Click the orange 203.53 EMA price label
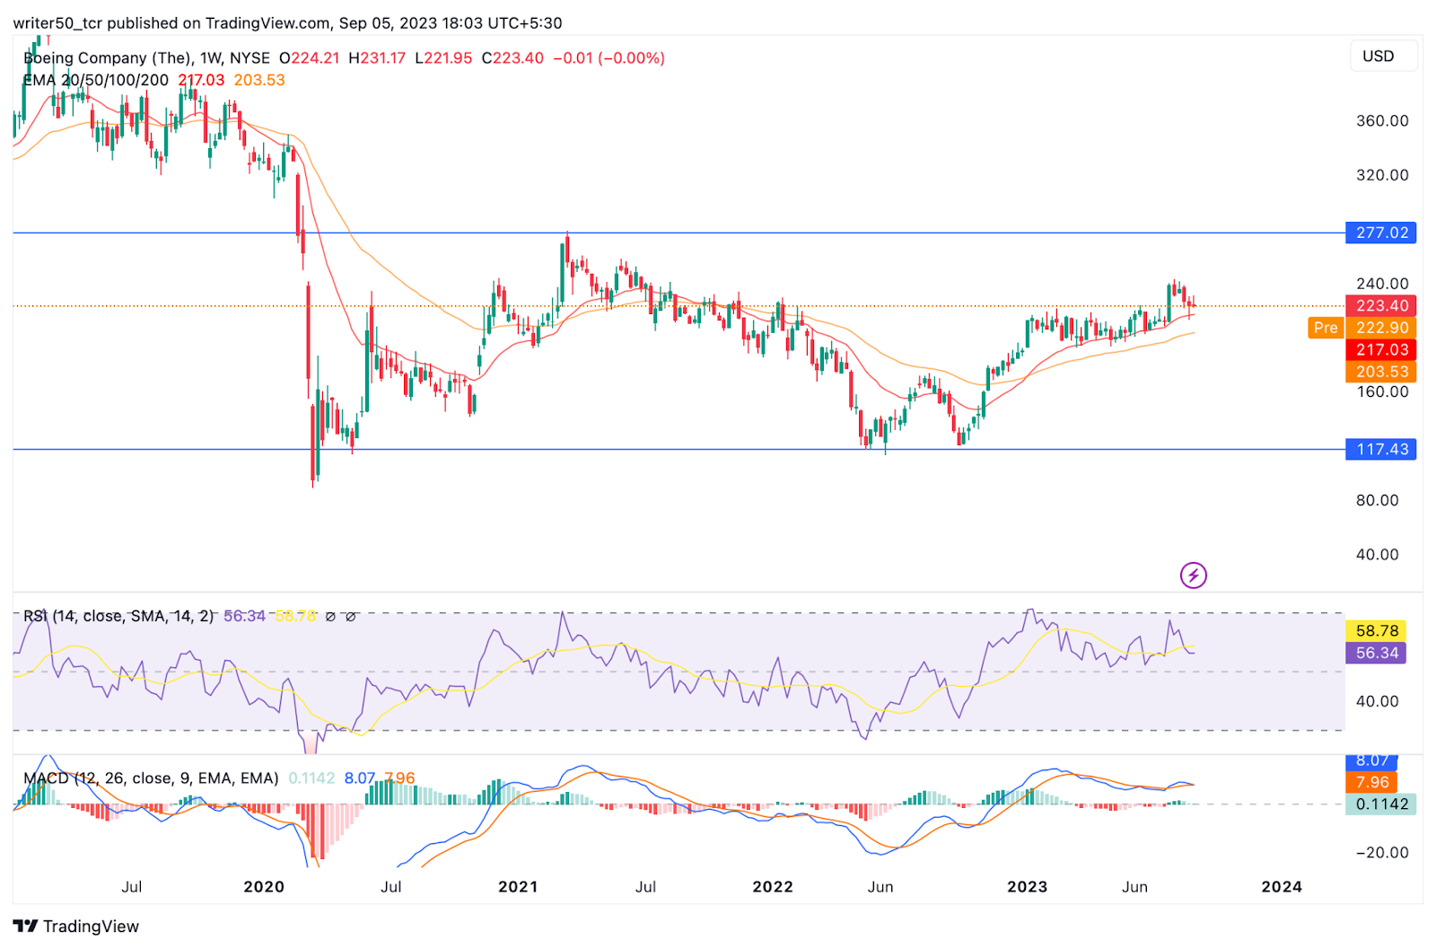1436x949 pixels. click(x=1380, y=372)
